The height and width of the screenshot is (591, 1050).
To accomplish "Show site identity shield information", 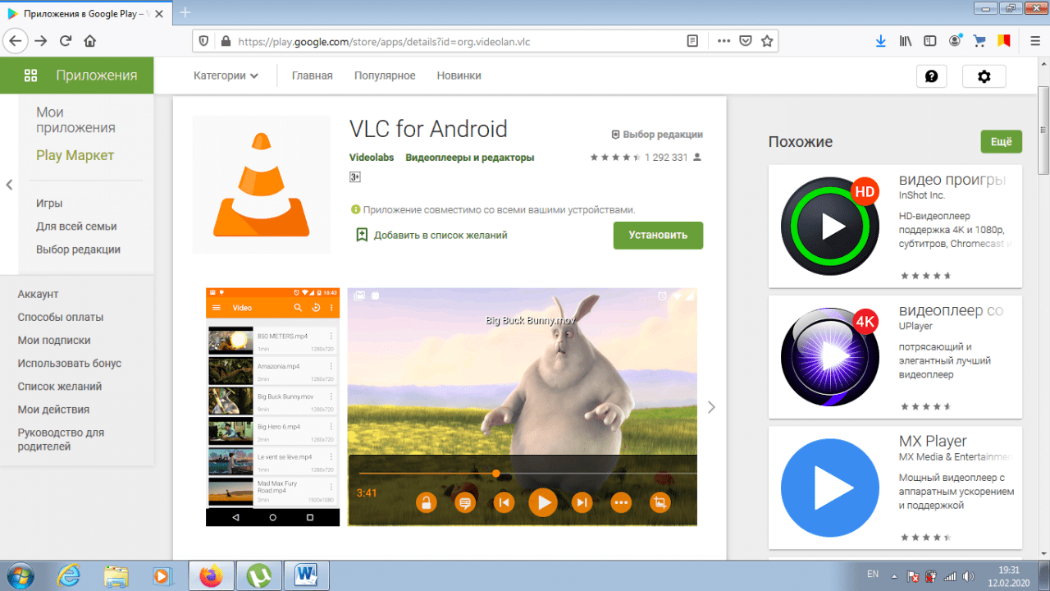I will [x=204, y=40].
